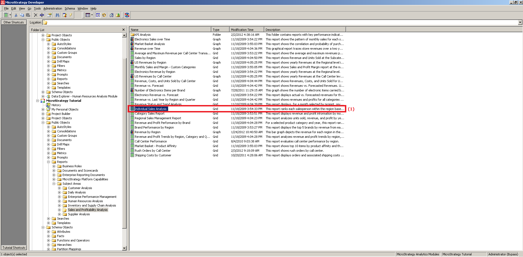Image resolution: width=523 pixels, height=257 pixels.
Task: Click the up-one-level folder icon
Action: [118, 15]
